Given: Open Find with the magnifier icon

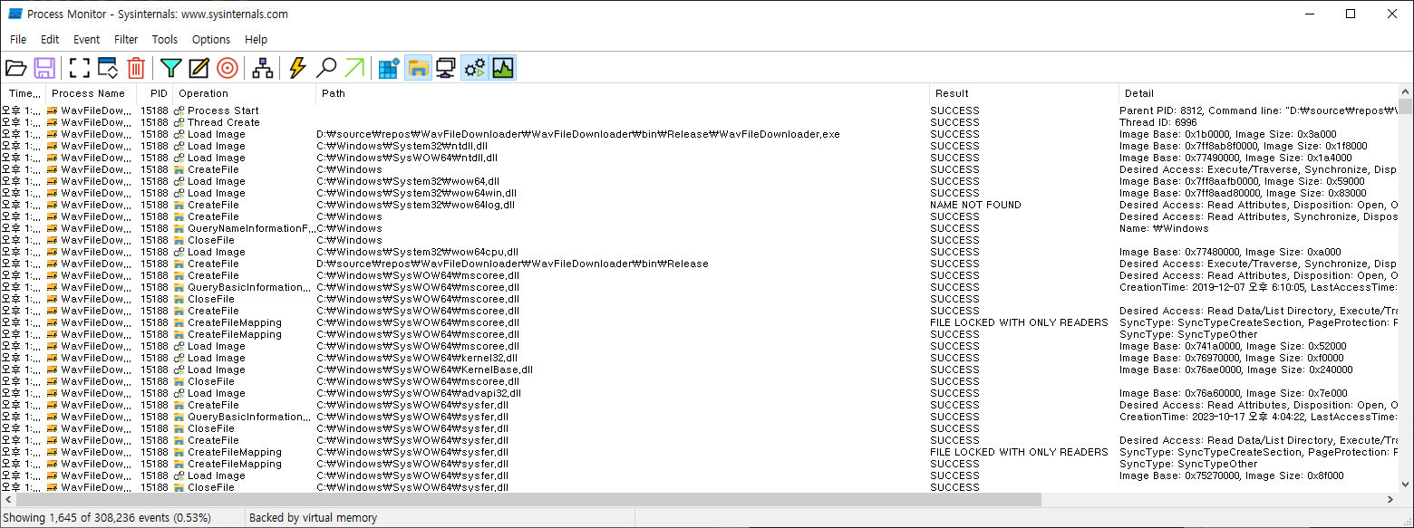Looking at the screenshot, I should [326, 68].
